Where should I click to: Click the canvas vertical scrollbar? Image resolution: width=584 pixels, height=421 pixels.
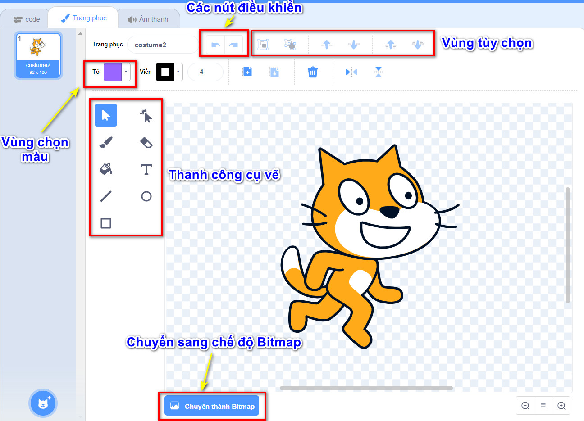[568, 245]
